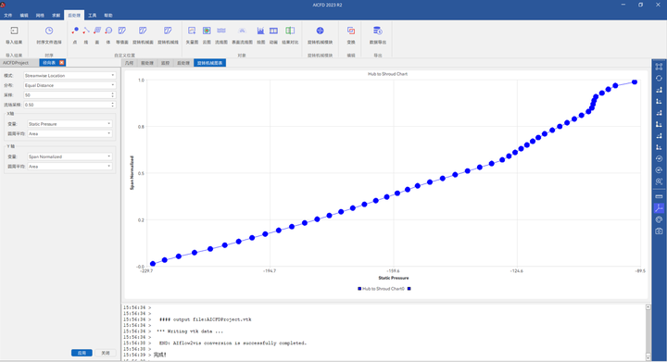Click the camera screenshot icon in right sidebar
Screen dimensions: 667x362
(x=659, y=231)
